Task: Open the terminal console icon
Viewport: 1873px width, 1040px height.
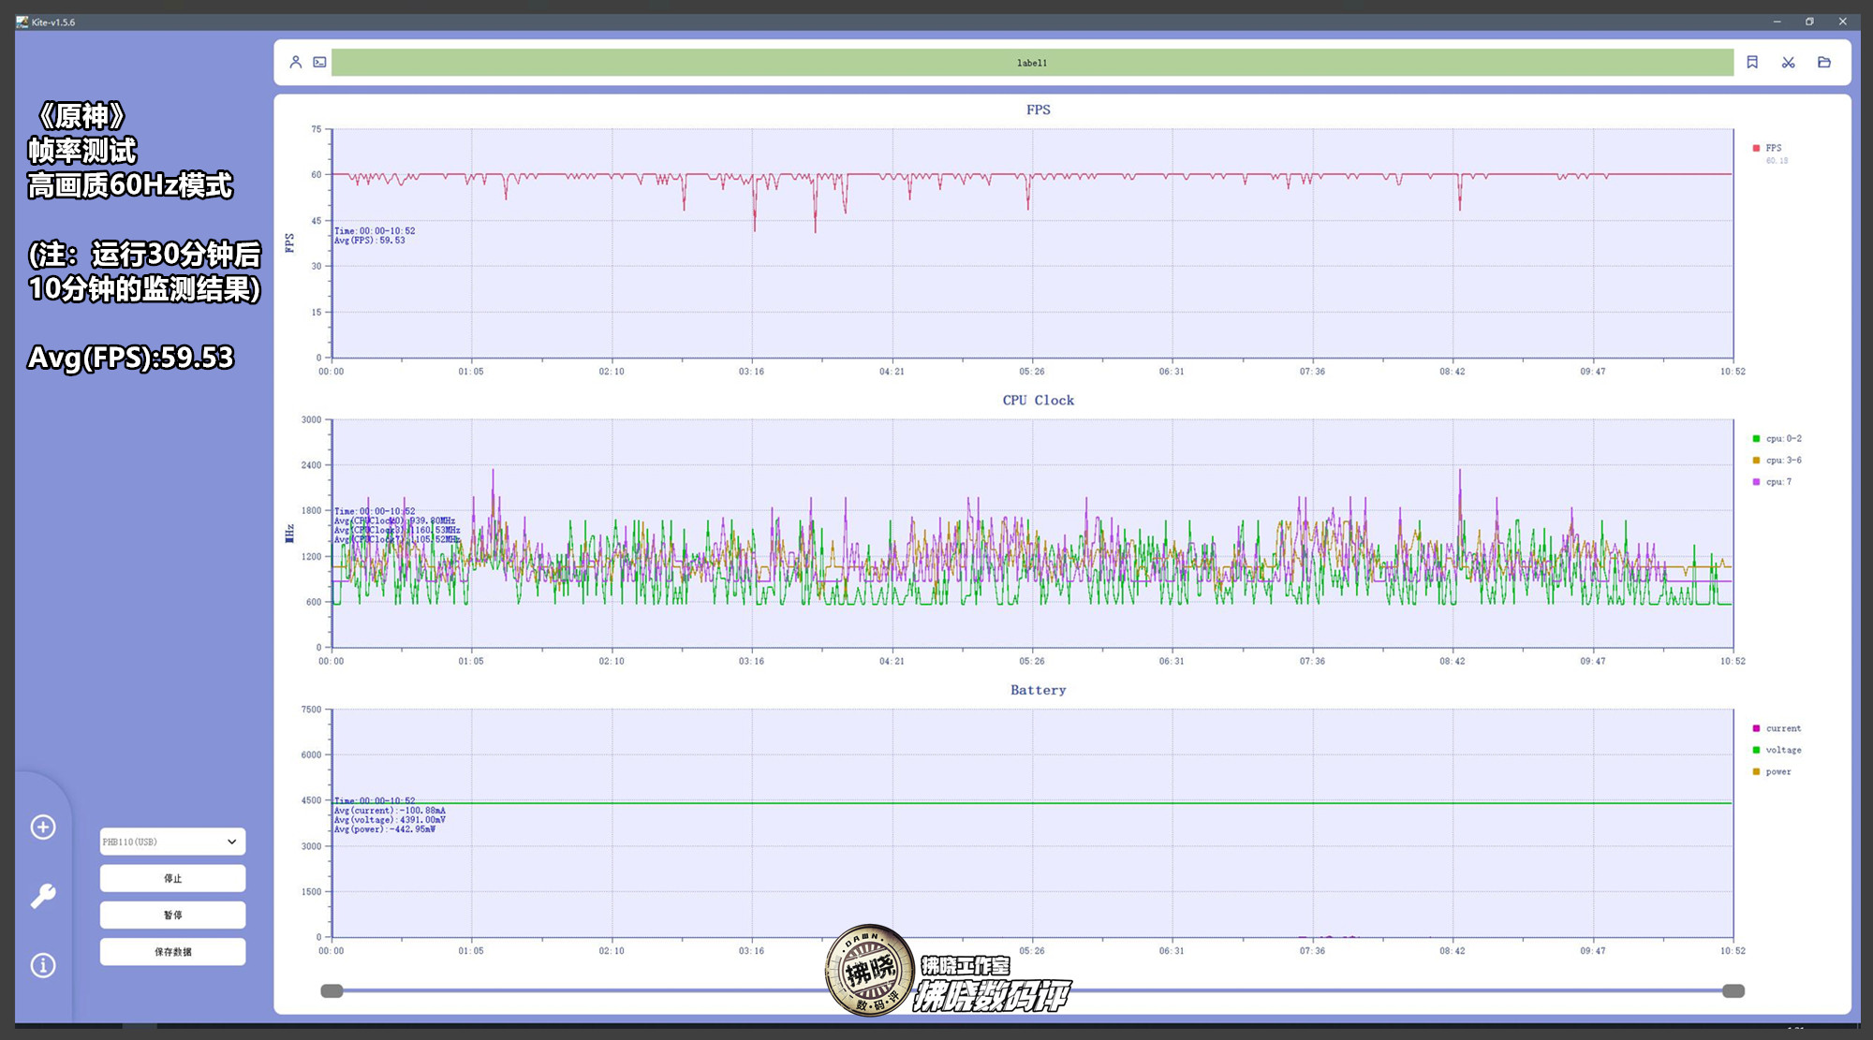Action: tap(319, 62)
